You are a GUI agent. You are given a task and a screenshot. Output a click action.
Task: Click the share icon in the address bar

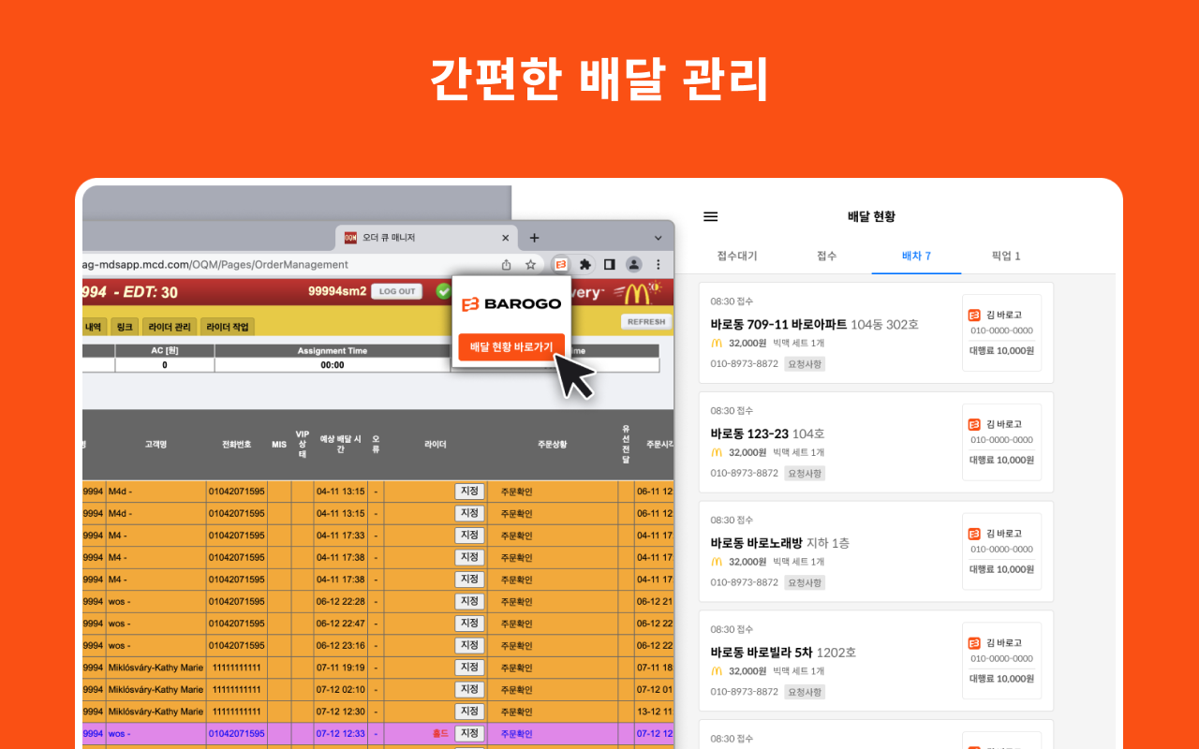coord(507,264)
